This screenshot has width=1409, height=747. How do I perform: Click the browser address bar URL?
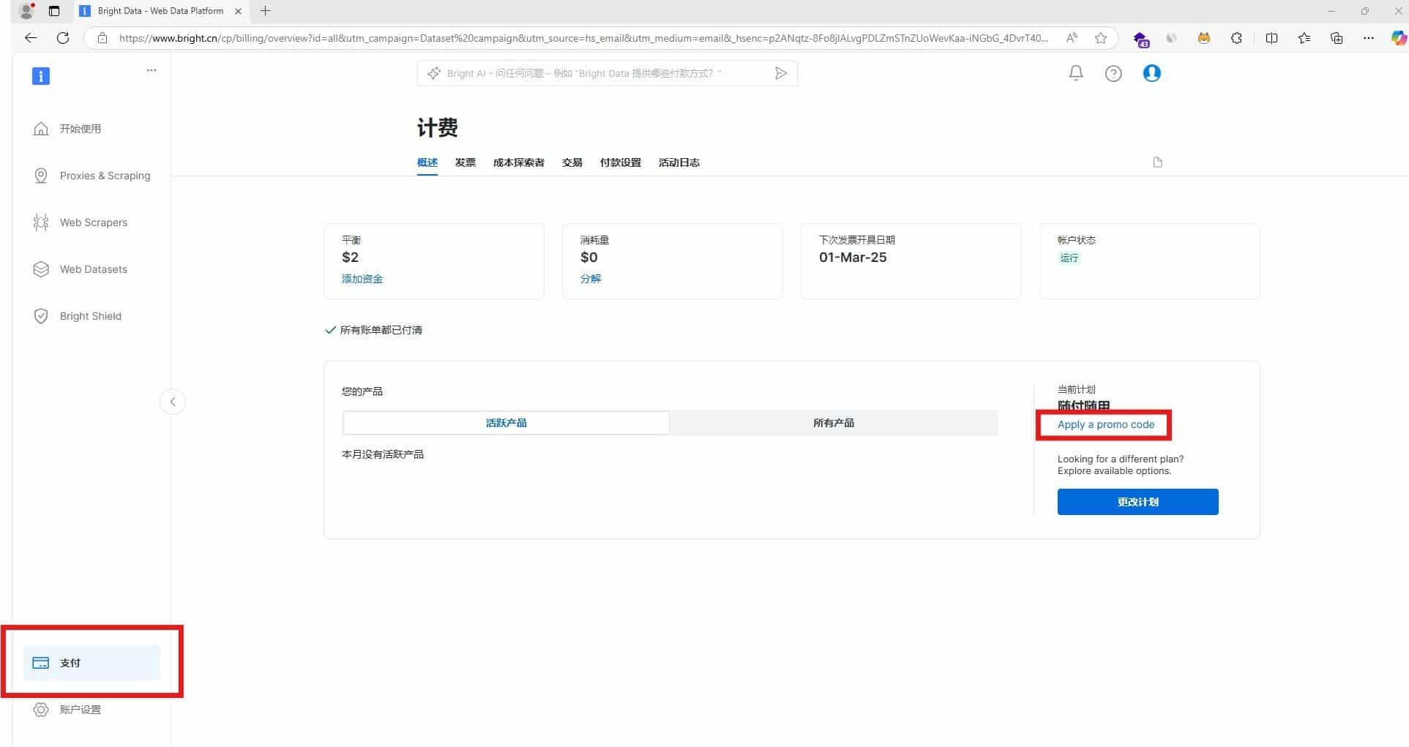coord(583,38)
